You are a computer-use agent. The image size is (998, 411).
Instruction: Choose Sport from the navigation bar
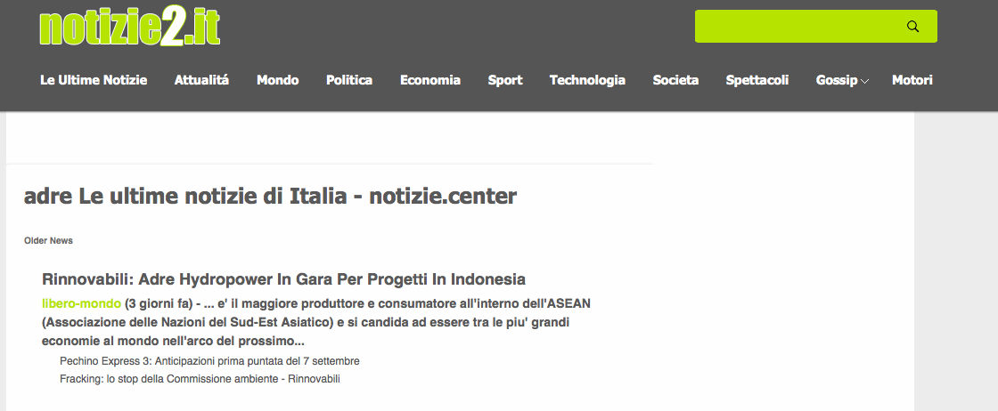[505, 80]
